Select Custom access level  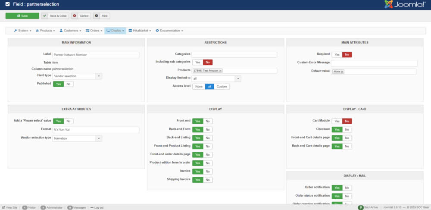[x=222, y=87]
